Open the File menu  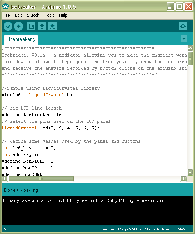7,15
